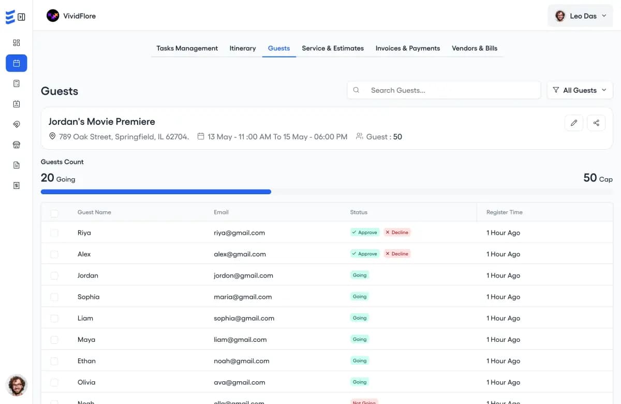Screen dimensions: 621x404
Task: Open the invoice dollar icon in sidebar
Action: [x=16, y=185]
